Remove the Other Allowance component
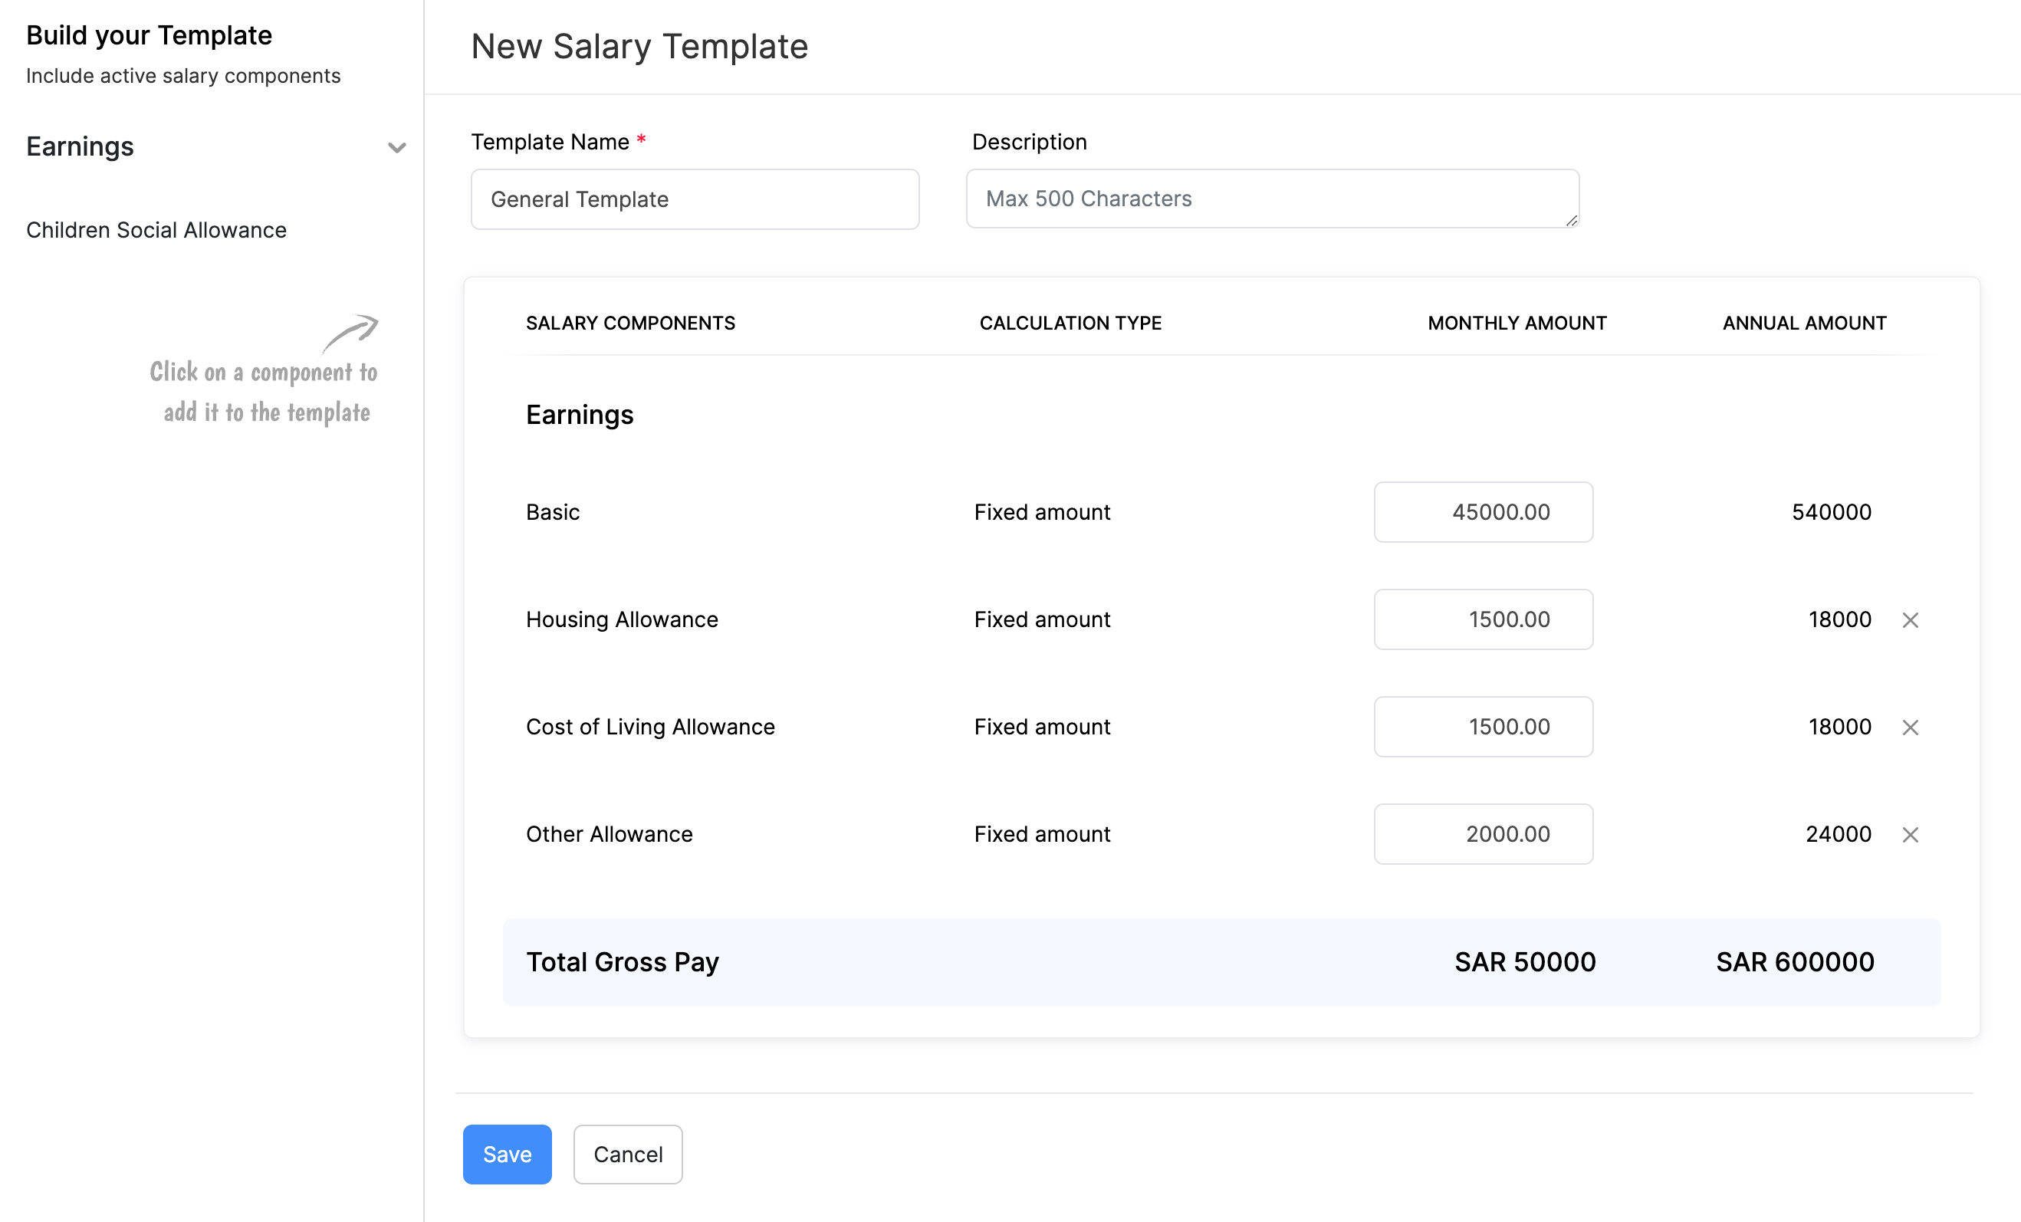 pos(1911,835)
